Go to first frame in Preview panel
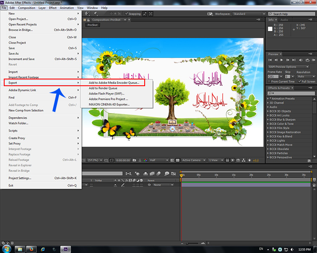317x253 pixels. [270, 60]
